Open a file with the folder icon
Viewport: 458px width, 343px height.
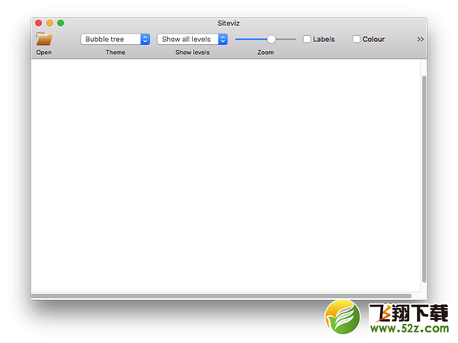pyautogui.click(x=44, y=39)
